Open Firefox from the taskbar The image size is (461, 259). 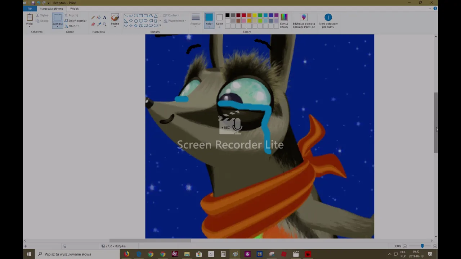click(126, 254)
